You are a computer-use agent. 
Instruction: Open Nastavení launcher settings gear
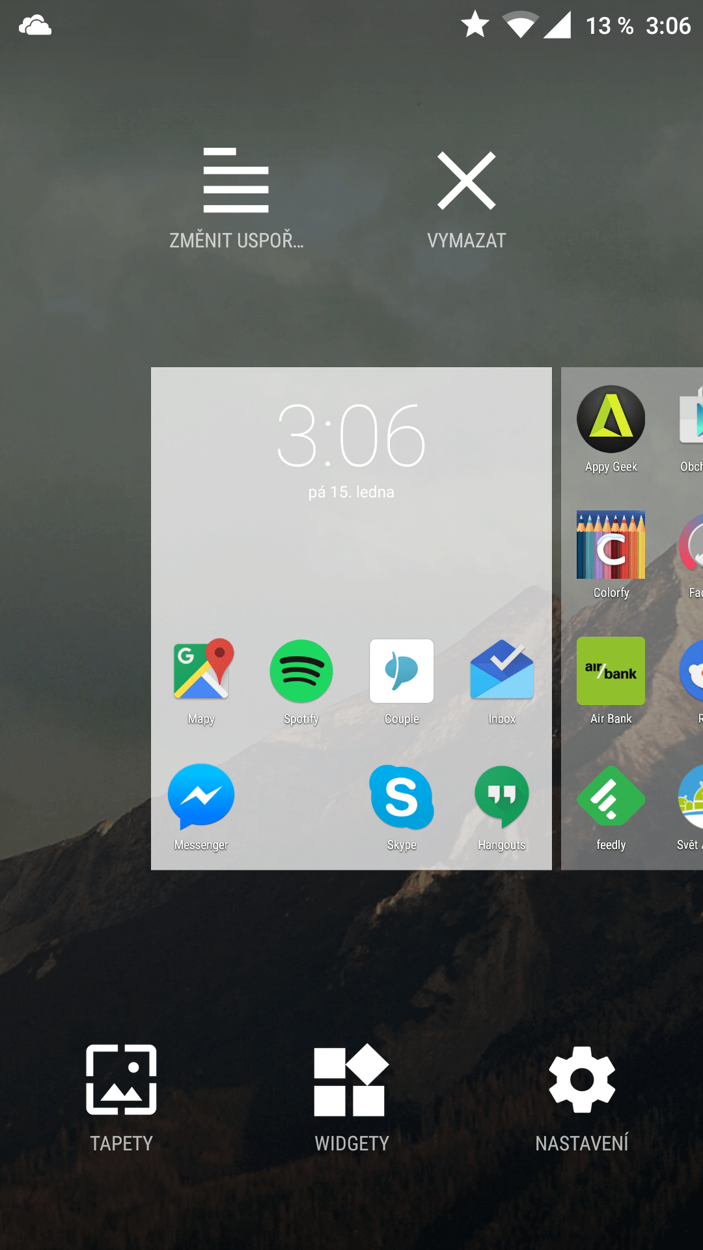point(582,1079)
